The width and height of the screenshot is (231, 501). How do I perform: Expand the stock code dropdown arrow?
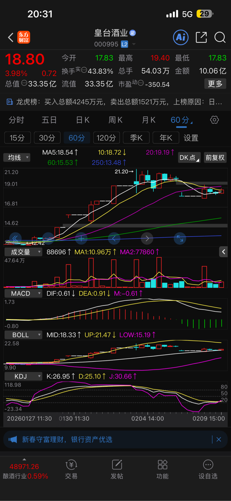pos(134,44)
